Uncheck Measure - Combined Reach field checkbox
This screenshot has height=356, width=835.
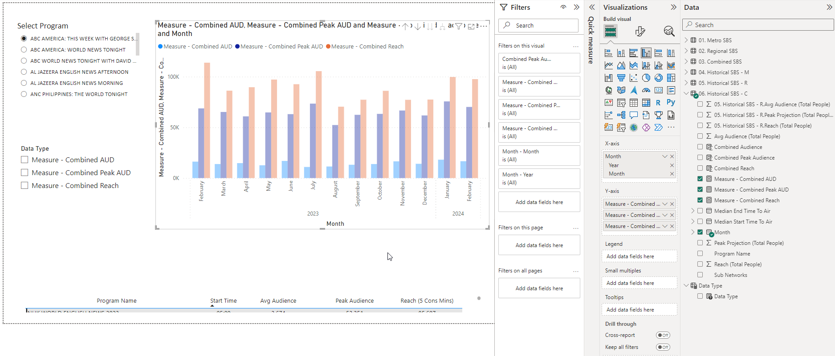pyautogui.click(x=700, y=200)
